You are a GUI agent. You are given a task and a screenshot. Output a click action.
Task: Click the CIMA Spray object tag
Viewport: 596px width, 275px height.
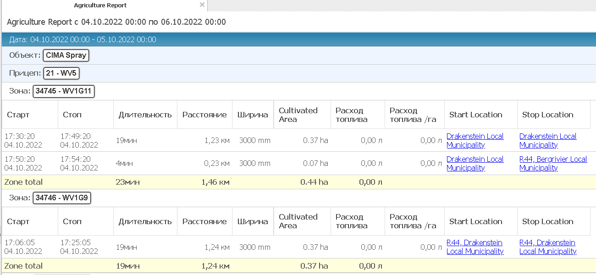(x=66, y=55)
